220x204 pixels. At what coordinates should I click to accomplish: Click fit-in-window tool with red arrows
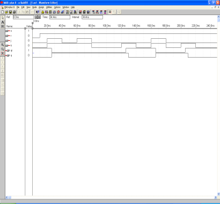[3, 53]
